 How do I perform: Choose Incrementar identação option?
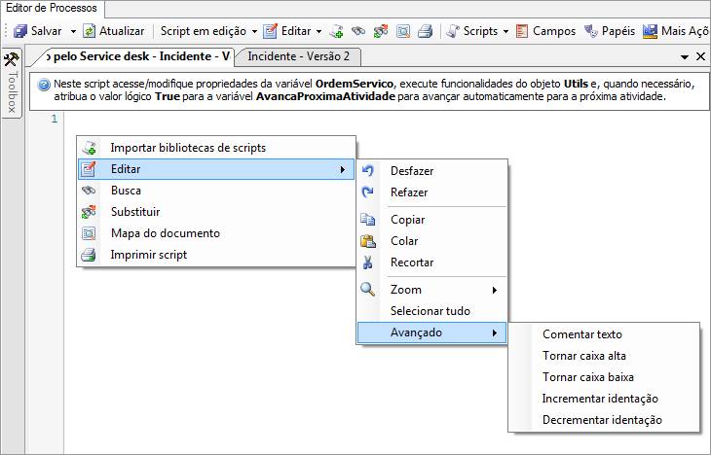(x=604, y=399)
